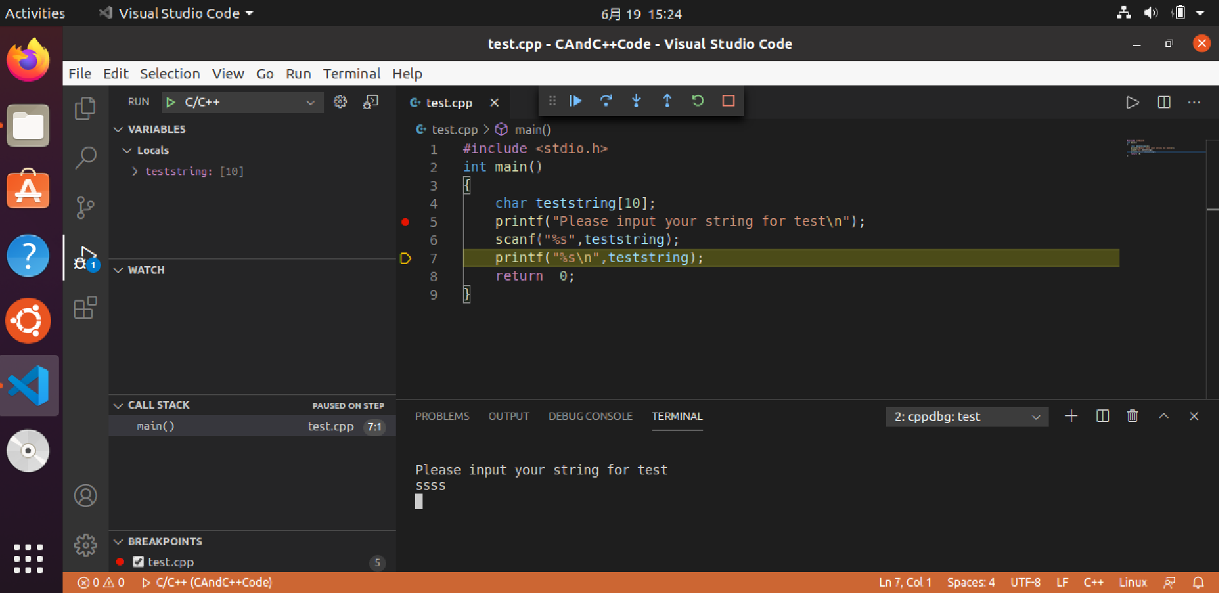
Task: Create a new terminal with plus icon
Action: point(1072,416)
